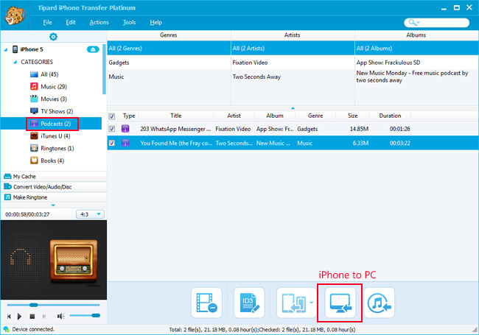Sort the list by Duration column
Screen dimensions: 479x335
[x=390, y=116]
